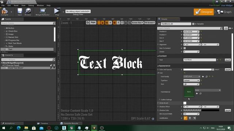Open the File menu
The width and height of the screenshot is (234, 131).
tap(3, 5)
